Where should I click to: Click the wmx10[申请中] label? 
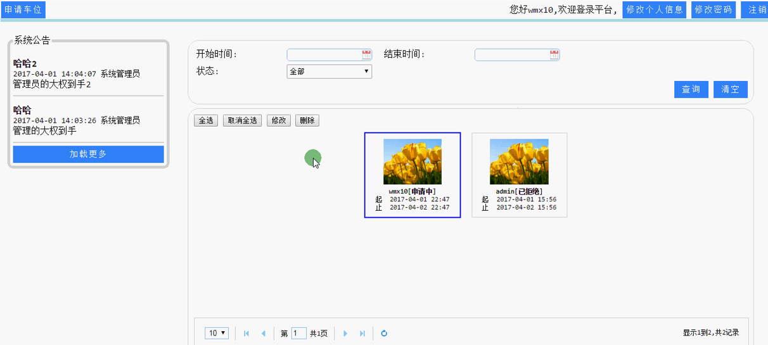[413, 191]
